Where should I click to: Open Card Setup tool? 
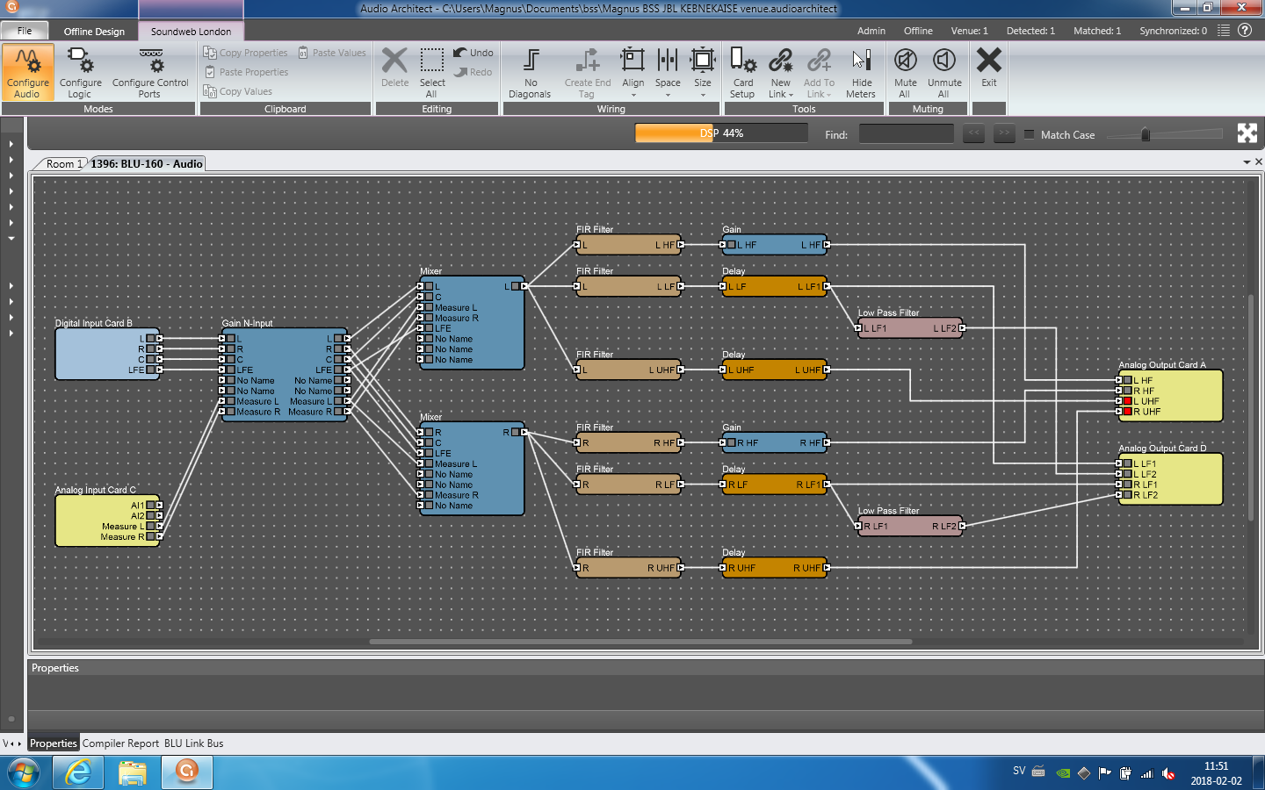pos(742,72)
